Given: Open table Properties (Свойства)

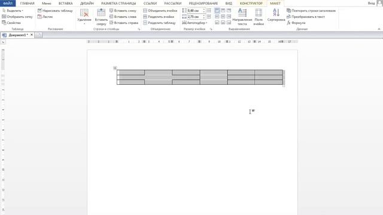Looking at the screenshot, I should pyautogui.click(x=11, y=23).
